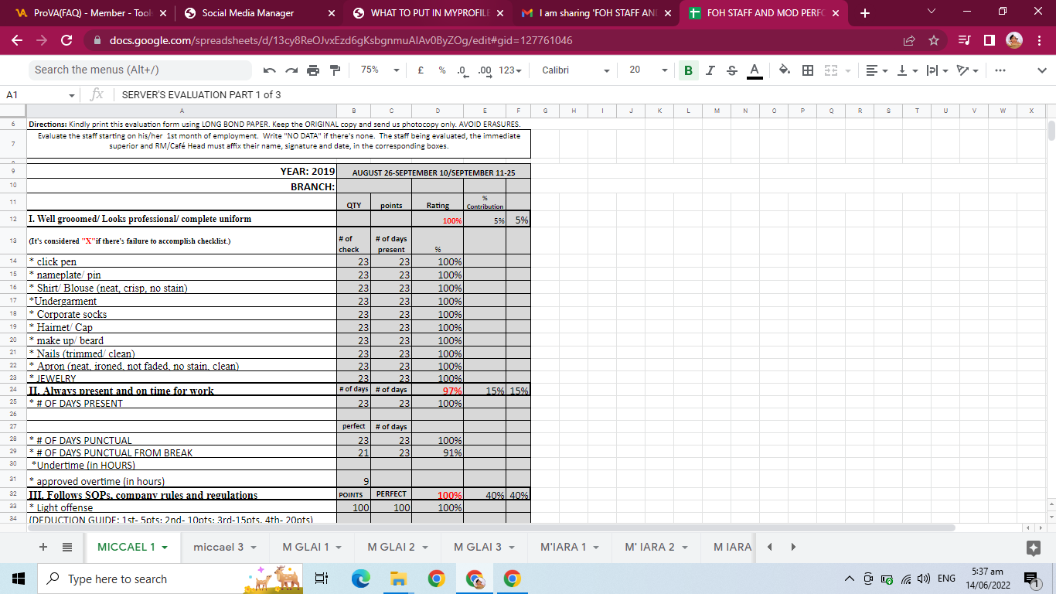Decrease decimal places
The height and width of the screenshot is (594, 1056).
462,70
